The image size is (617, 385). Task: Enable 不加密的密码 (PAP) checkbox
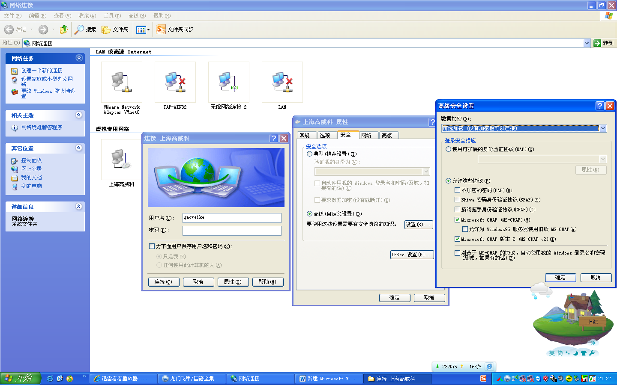[x=457, y=190]
